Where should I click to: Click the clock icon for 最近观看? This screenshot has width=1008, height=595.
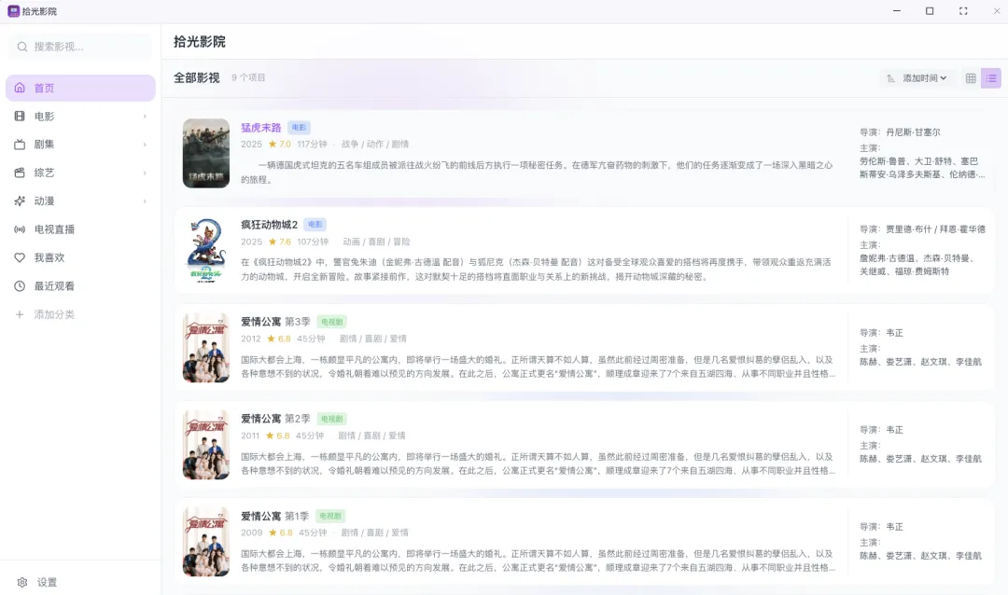[20, 286]
